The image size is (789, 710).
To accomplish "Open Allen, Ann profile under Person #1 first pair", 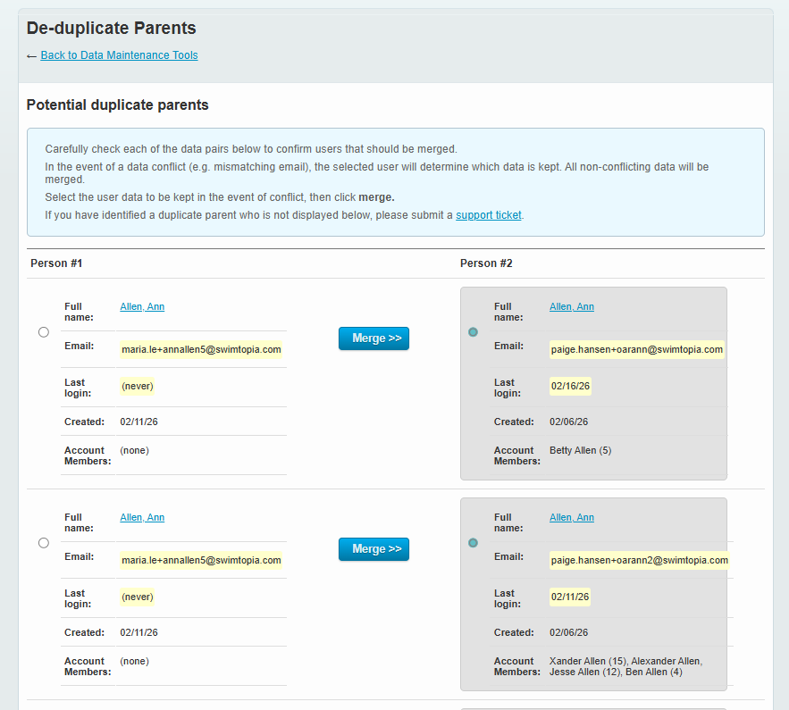I will 141,306.
